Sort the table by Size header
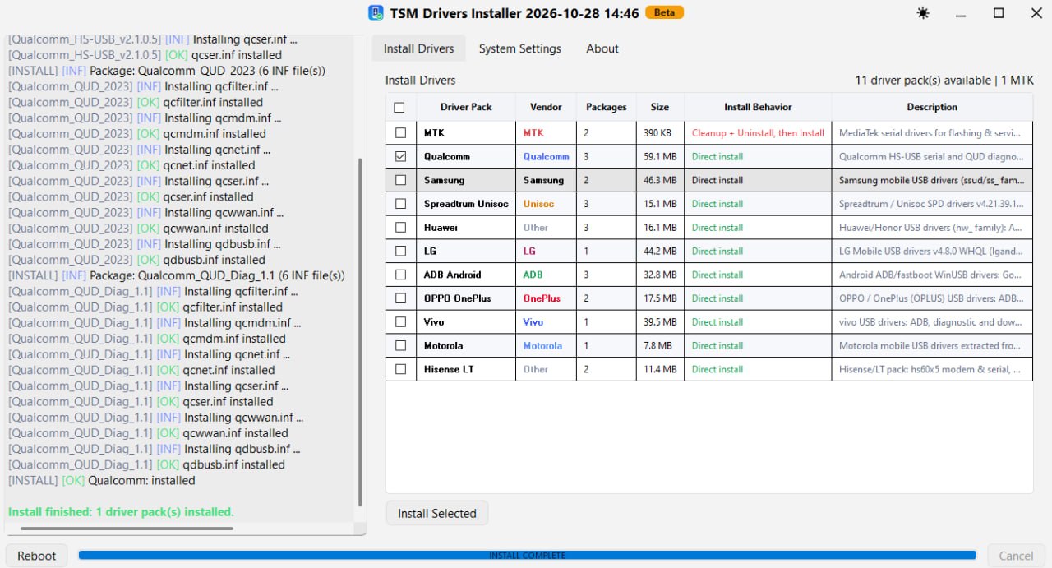Viewport: 1052px width, 568px height. pyautogui.click(x=660, y=107)
